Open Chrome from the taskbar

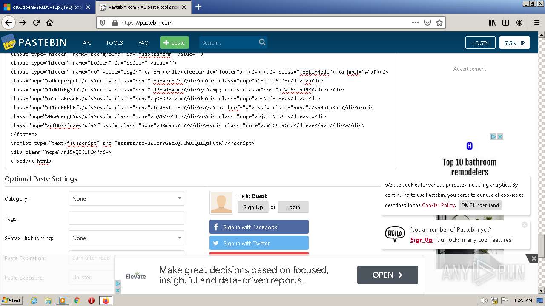[77, 300]
